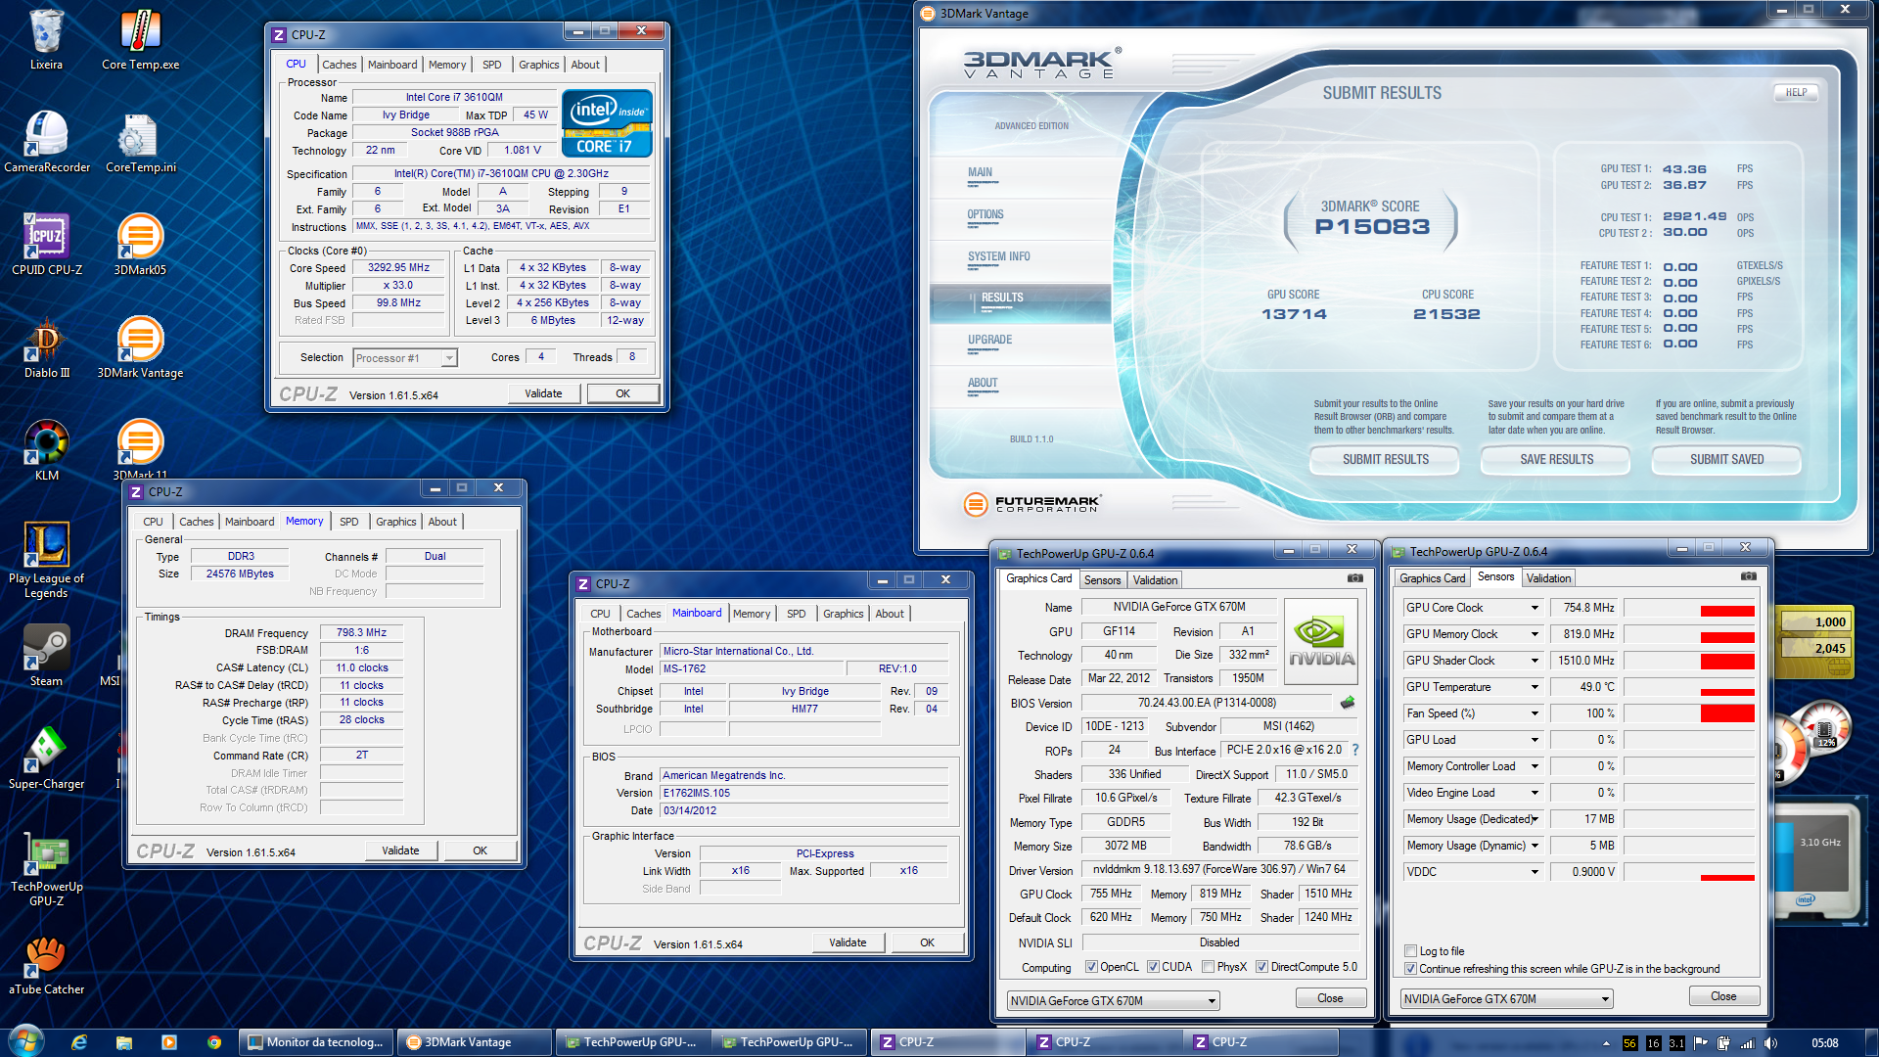The height and width of the screenshot is (1057, 1879).
Task: Toggle CUDA checkbox in GPU-Z
Action: point(1154,967)
